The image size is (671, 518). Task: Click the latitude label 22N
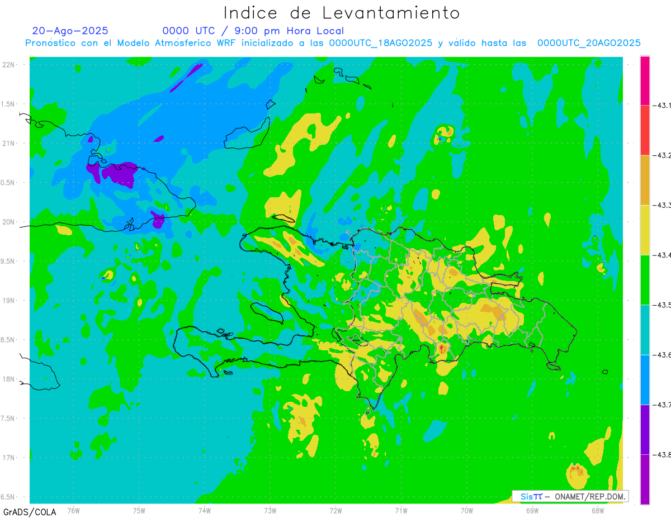pos(8,65)
